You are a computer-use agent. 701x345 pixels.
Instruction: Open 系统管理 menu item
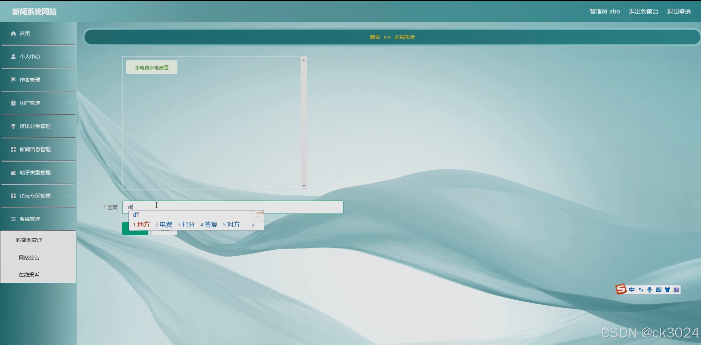tap(38, 219)
